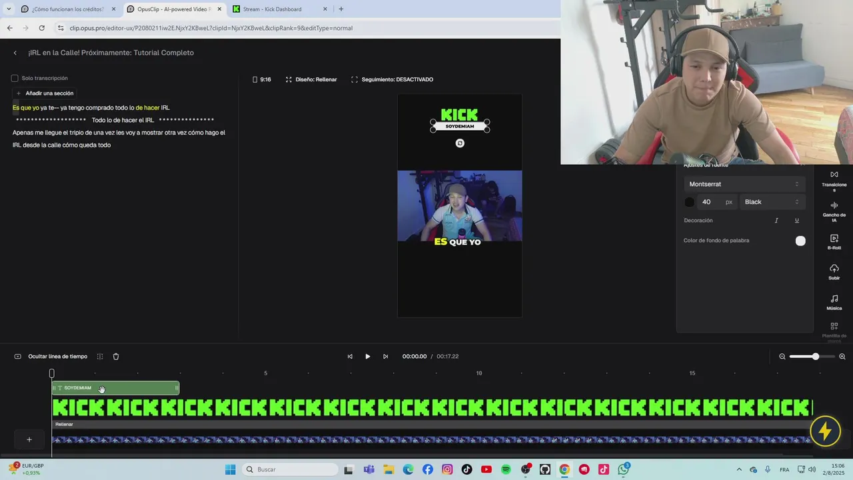Zoom out the timeline with the minus magnifier
This screenshot has height=480, width=853.
pos(782,357)
